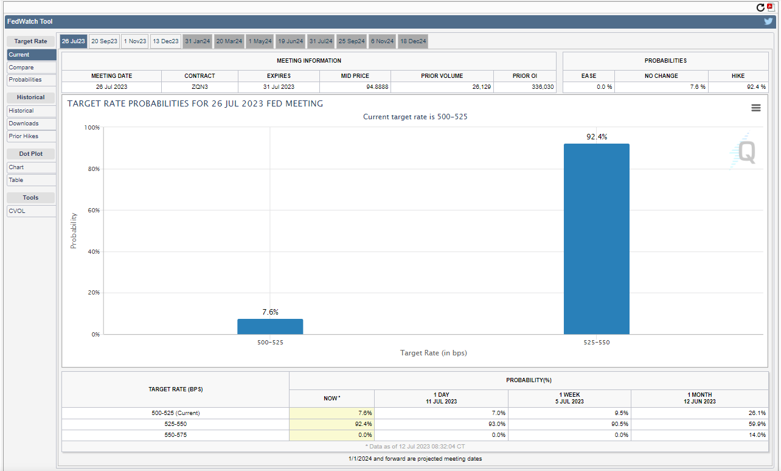Viewport: 781px width, 471px height.
Task: Click the 7.6% bar for 500-525
Action: 270,327
